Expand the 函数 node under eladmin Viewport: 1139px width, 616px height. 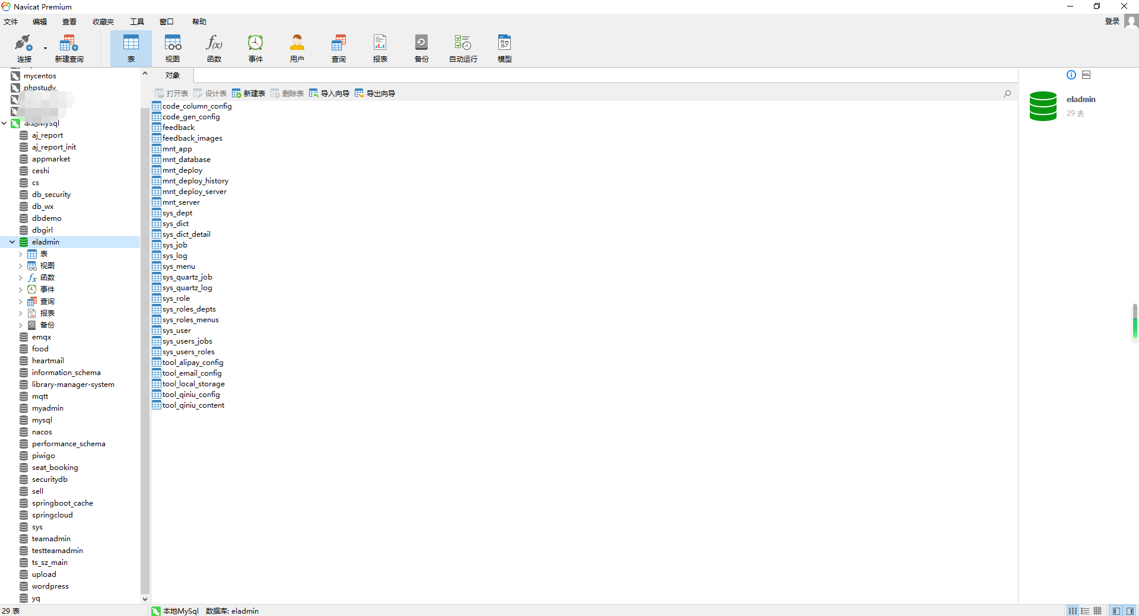click(x=20, y=278)
